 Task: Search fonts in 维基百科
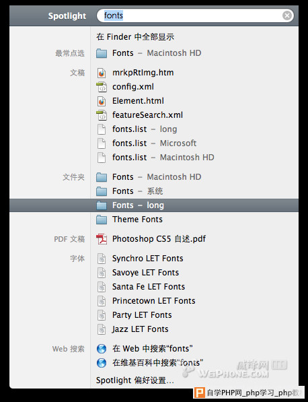pyautogui.click(x=157, y=363)
